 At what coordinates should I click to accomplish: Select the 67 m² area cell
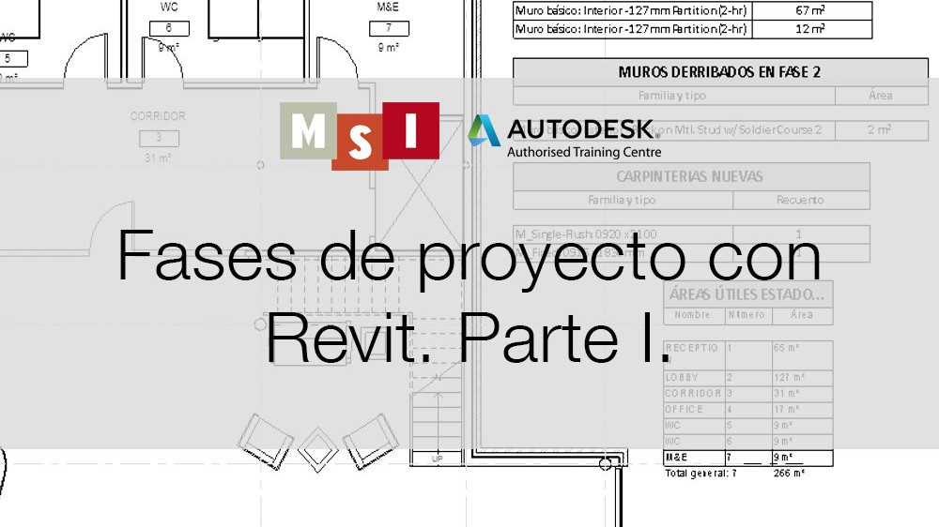tap(811, 10)
